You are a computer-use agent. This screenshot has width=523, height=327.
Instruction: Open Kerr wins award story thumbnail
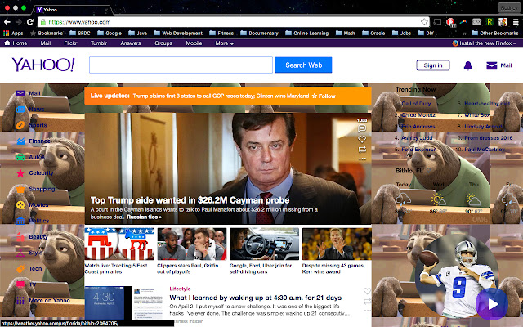[337, 244]
